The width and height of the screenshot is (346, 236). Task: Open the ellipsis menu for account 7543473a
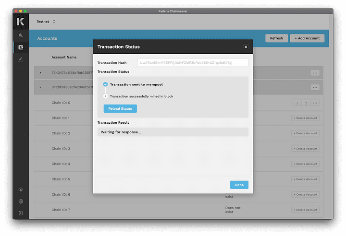click(315, 73)
